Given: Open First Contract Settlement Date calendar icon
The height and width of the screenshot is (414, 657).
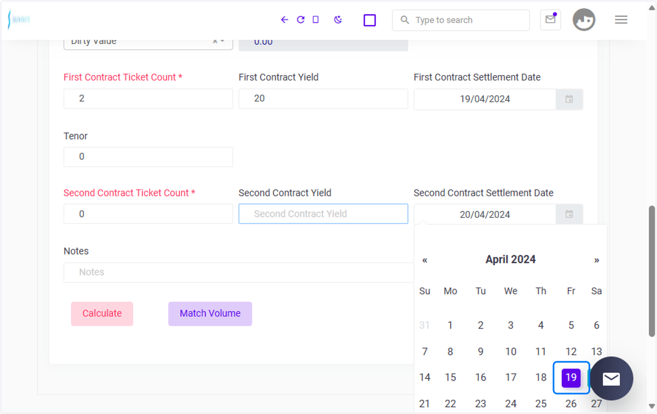Looking at the screenshot, I should click(569, 99).
